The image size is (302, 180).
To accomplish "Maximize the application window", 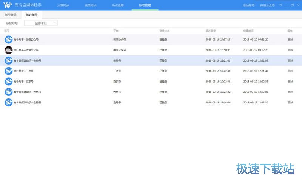I will click(x=292, y=5).
